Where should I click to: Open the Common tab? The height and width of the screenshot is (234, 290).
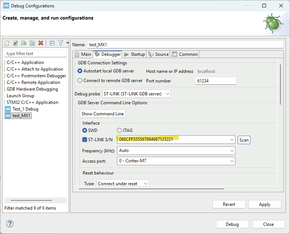(185, 54)
